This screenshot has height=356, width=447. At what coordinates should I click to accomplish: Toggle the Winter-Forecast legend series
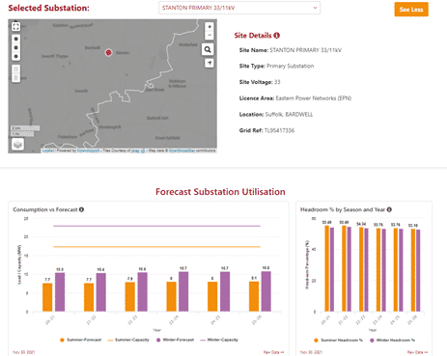(175, 340)
